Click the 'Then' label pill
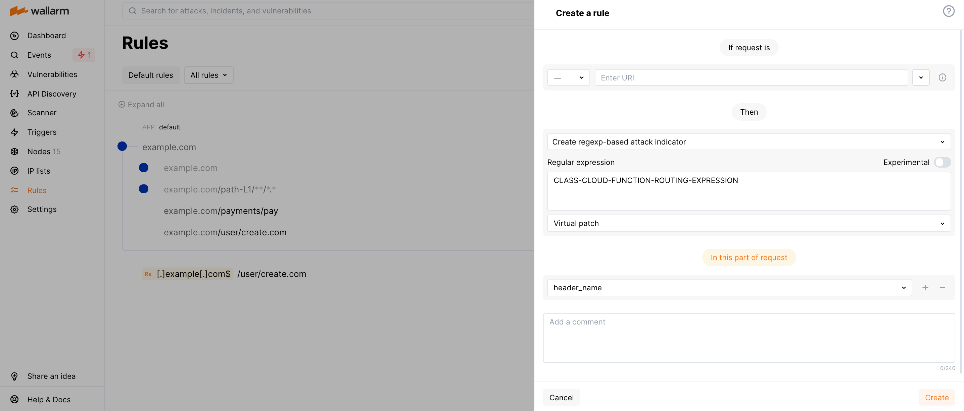 [749, 112]
